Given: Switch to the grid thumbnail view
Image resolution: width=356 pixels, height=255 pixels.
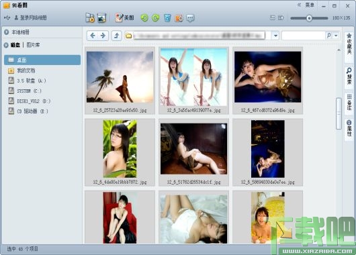Looking at the screenshot, I should click(x=273, y=17).
